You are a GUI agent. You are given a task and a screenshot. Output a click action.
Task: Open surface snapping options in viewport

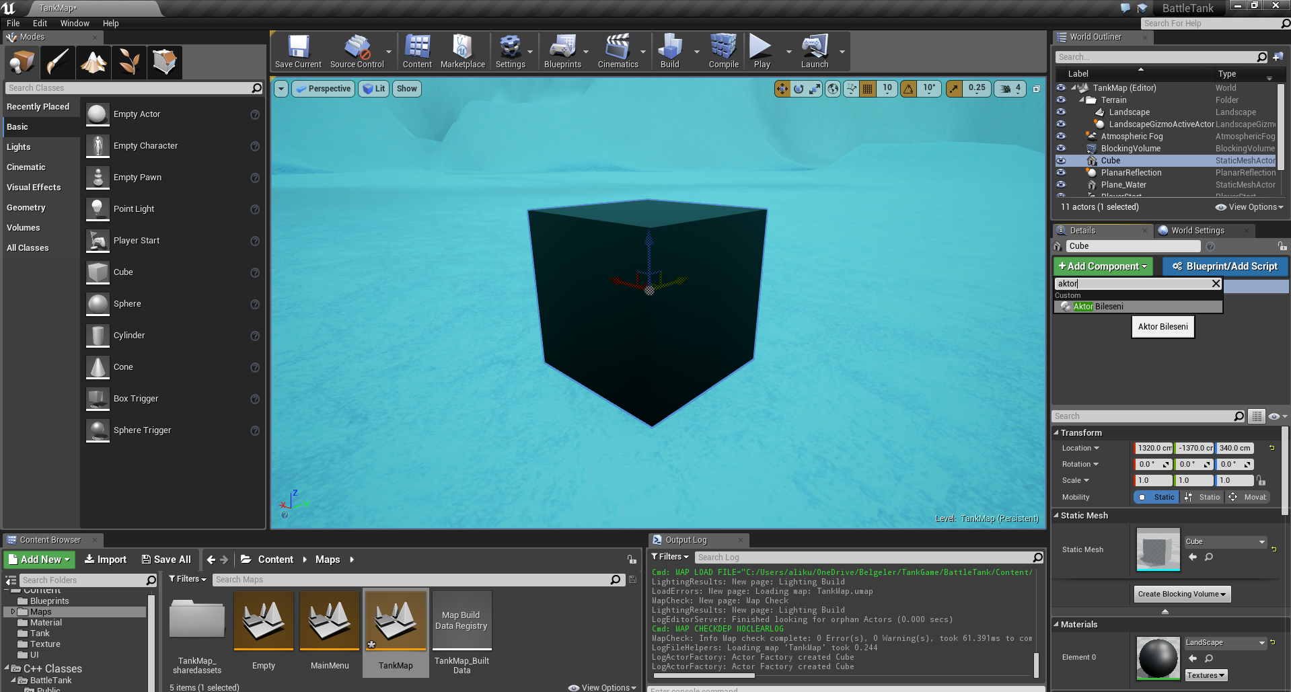(852, 89)
